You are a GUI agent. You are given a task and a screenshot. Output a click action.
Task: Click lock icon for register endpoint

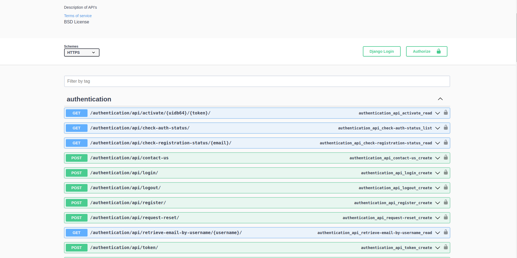coord(446,202)
